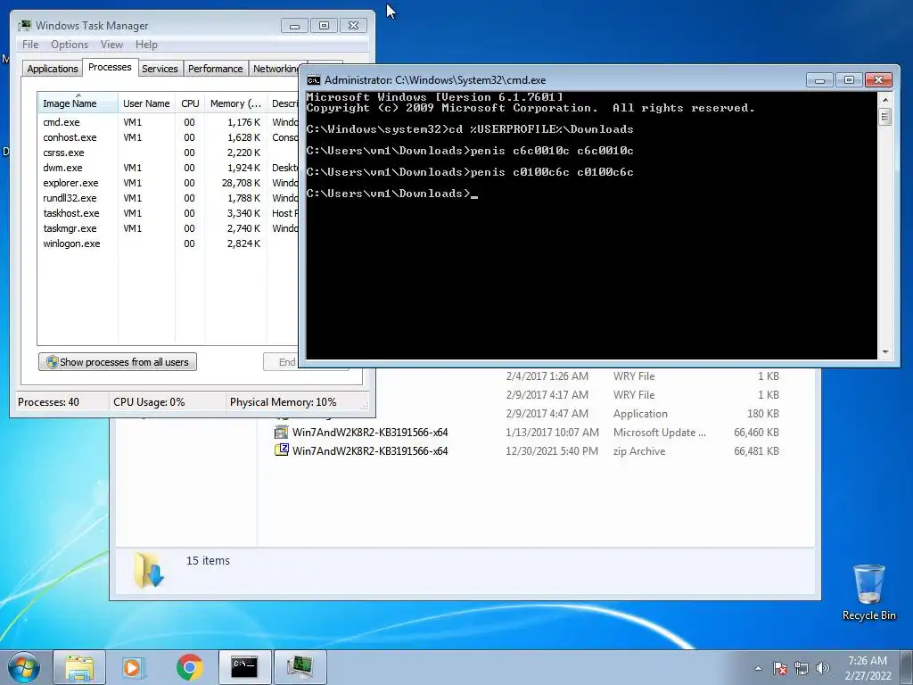913x685 pixels.
Task: Sort by Memory column header
Action: pos(235,103)
